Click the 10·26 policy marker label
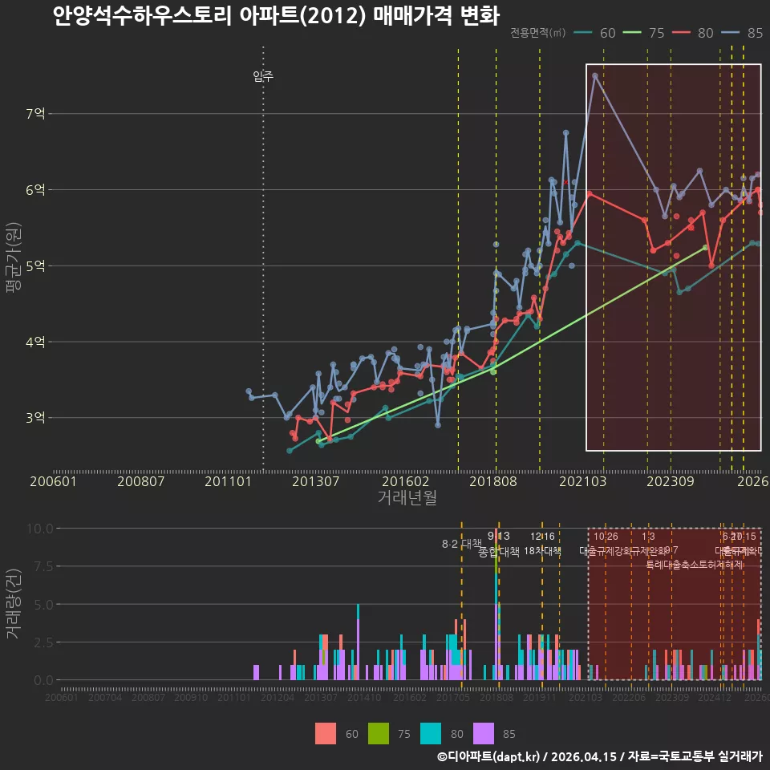Screen dimensions: 770x770 pyautogui.click(x=606, y=537)
